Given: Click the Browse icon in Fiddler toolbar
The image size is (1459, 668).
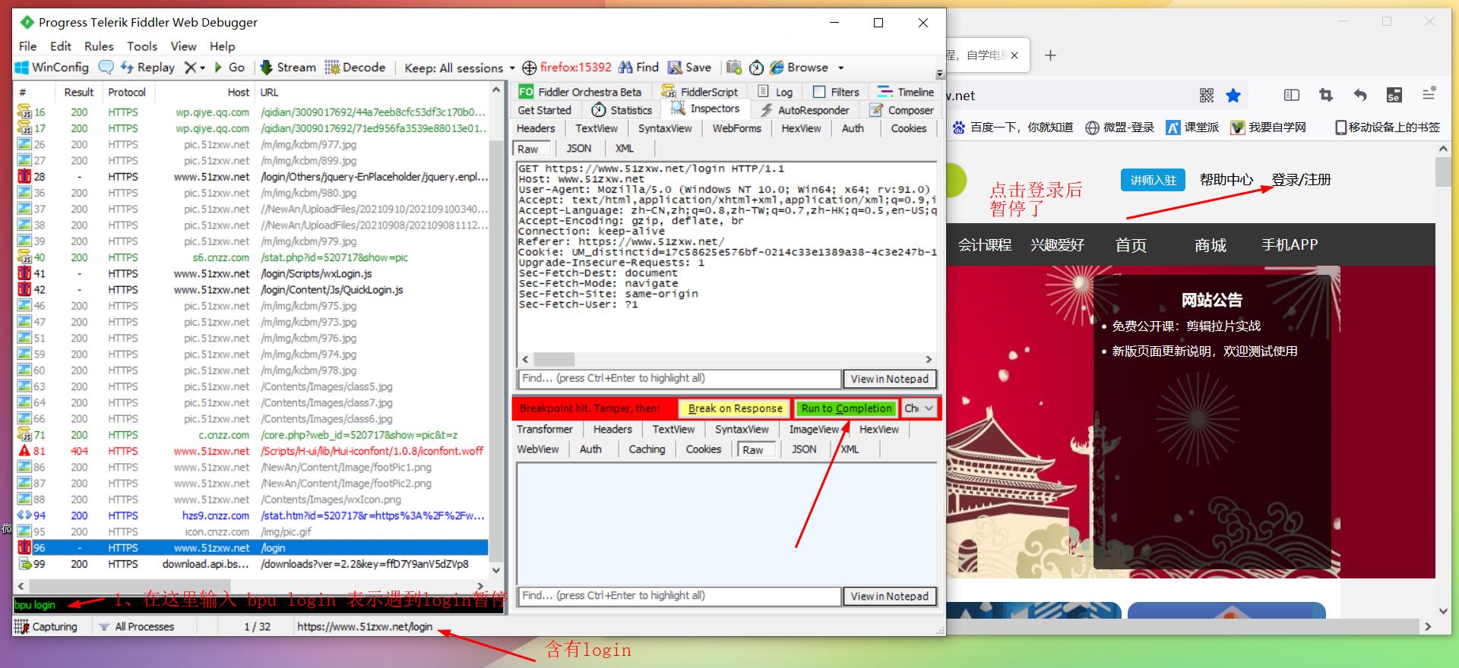Looking at the screenshot, I should 777,68.
